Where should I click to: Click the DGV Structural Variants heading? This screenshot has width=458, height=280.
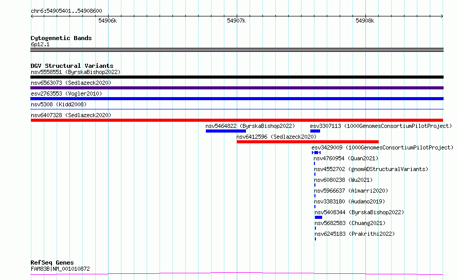click(x=72, y=66)
